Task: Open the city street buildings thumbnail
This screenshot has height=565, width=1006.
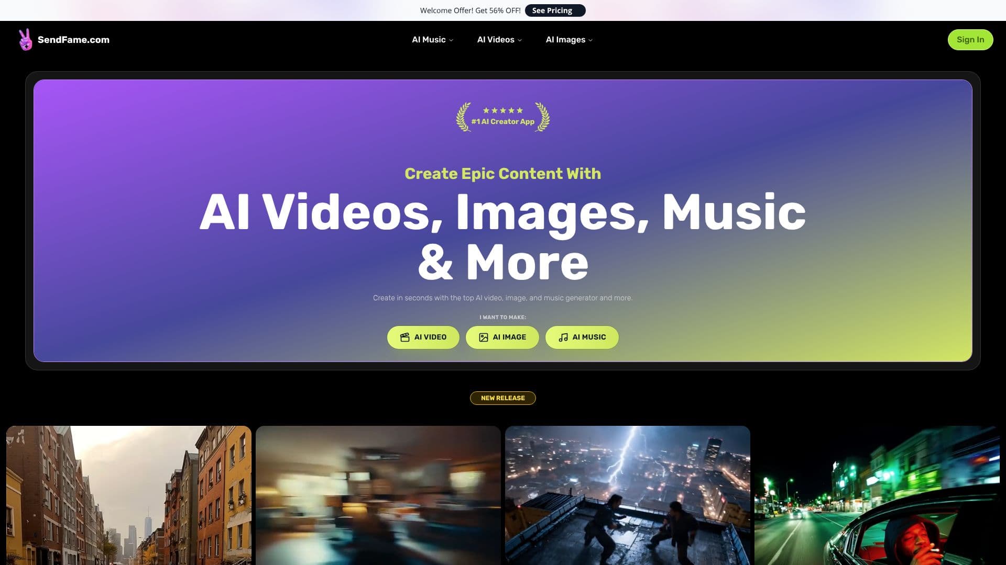Action: [x=129, y=495]
